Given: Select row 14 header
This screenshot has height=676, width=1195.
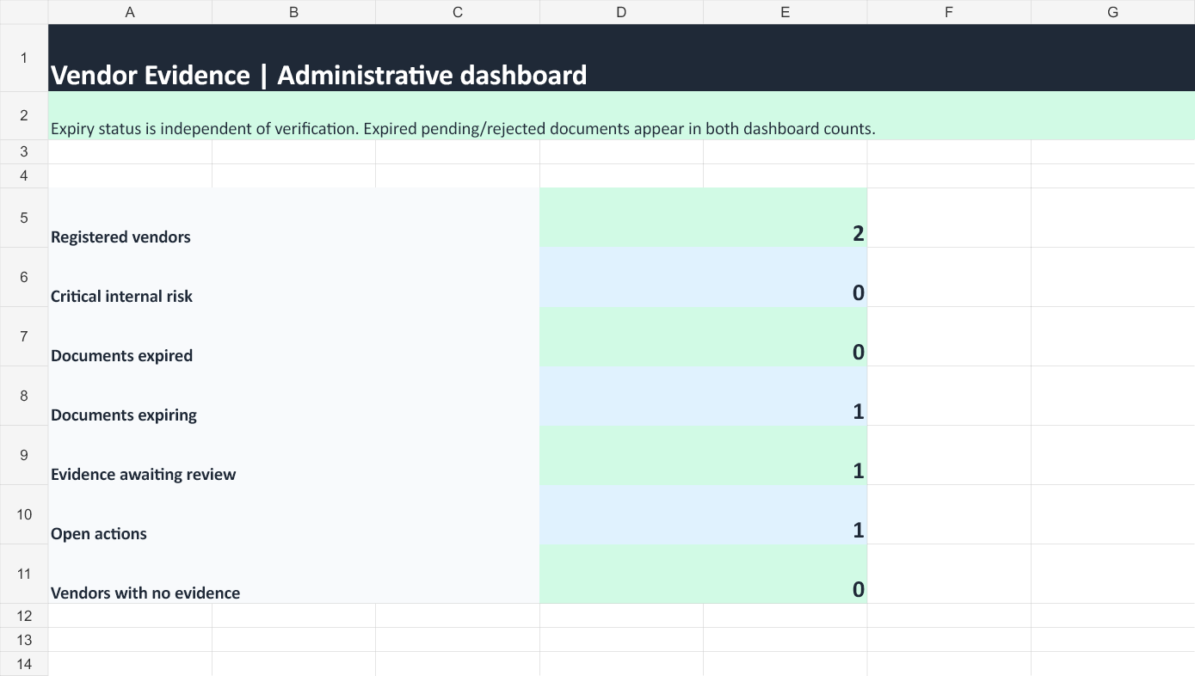Looking at the screenshot, I should [24, 664].
